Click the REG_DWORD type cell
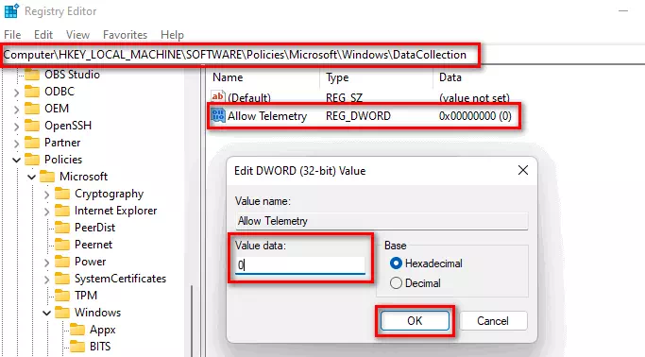The height and width of the screenshot is (357, 645). point(358,116)
